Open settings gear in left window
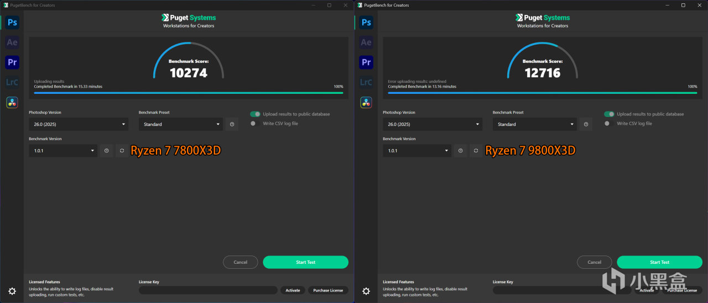 click(x=12, y=291)
